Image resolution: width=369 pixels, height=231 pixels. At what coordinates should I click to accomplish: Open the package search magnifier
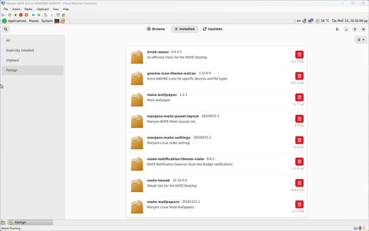click(x=6, y=29)
